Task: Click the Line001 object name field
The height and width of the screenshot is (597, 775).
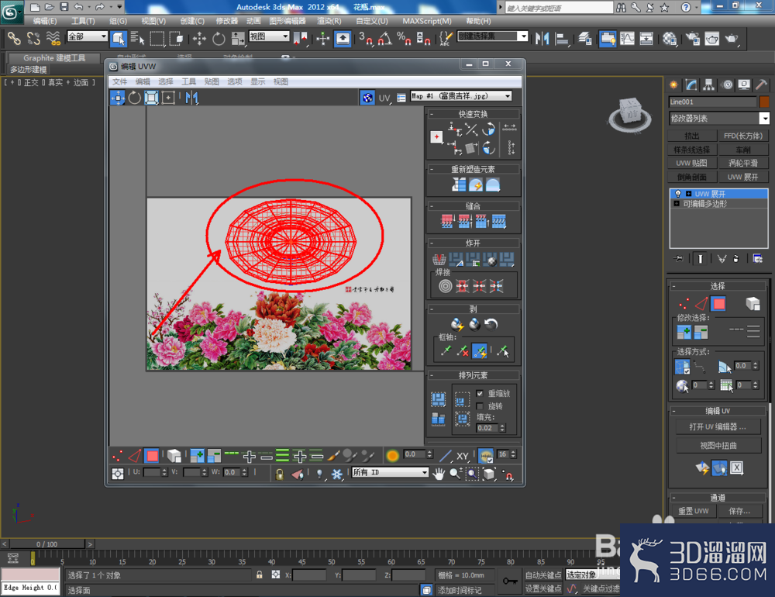Action: [x=713, y=102]
